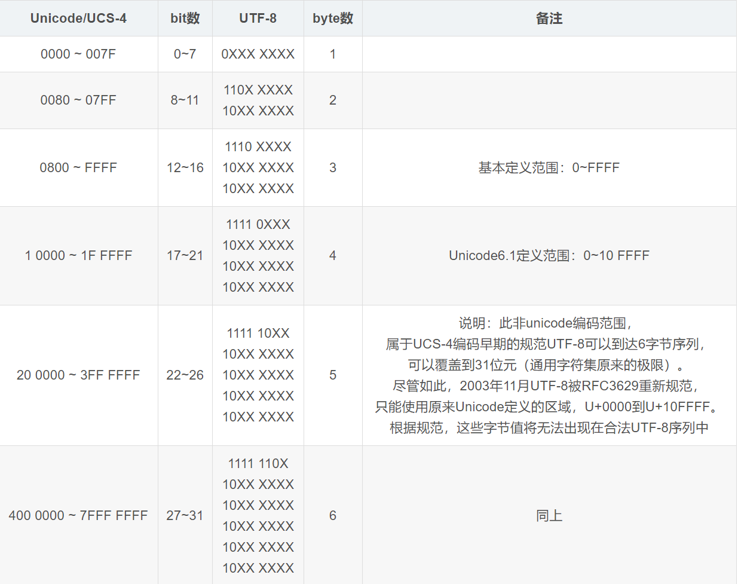Image resolution: width=738 pixels, height=584 pixels.
Task: Click the bit range 27~31 cell
Action: (x=185, y=515)
